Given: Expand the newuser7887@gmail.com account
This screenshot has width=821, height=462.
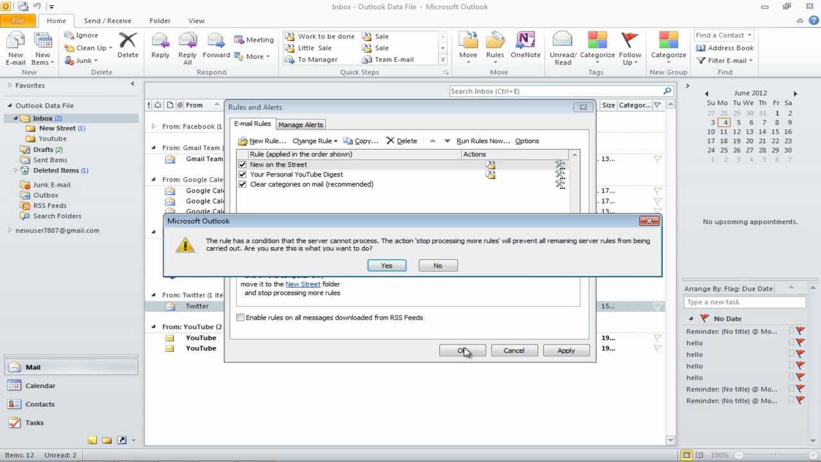Looking at the screenshot, I should (x=10, y=230).
